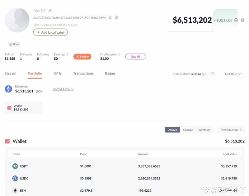This screenshot has height=196, width=249.
Task: Switch to the Stream tab
Action: 10,73
